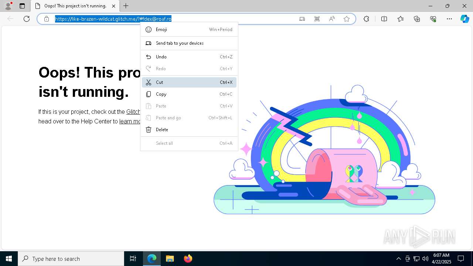The height and width of the screenshot is (266, 473).
Task: Launch the Copilot sidebar icon
Action: coord(465,19)
